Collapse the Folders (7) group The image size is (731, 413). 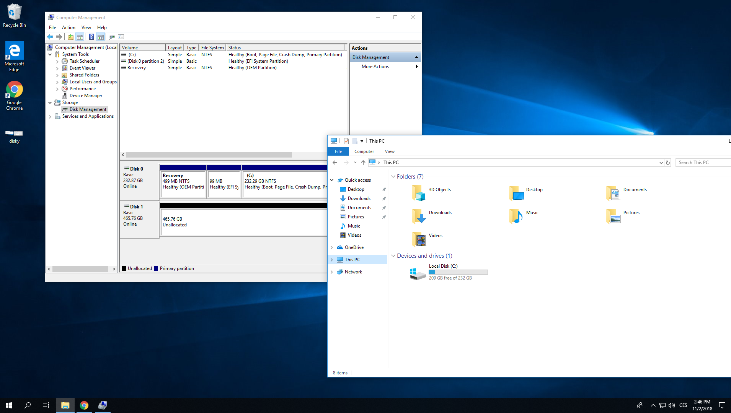coord(393,177)
